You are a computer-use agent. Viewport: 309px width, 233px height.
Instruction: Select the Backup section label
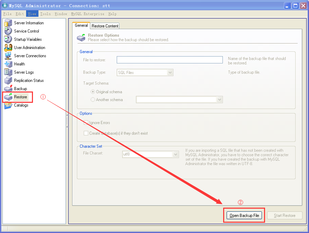point(20,89)
